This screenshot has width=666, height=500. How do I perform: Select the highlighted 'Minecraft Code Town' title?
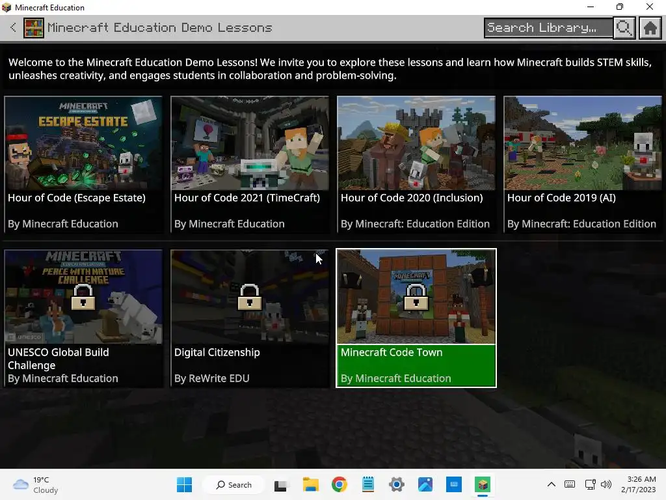point(392,352)
